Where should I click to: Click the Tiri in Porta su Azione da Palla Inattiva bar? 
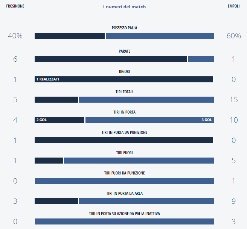[x=124, y=221]
